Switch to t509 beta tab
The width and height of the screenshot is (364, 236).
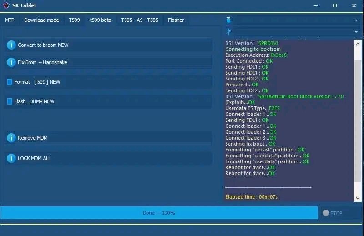[x=101, y=20]
